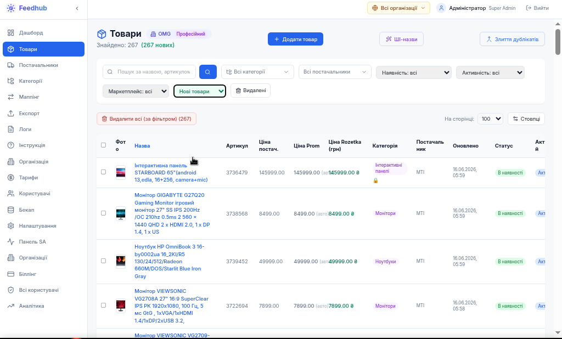Click the Бекап database icon
This screenshot has width=562, height=339.
11,210
